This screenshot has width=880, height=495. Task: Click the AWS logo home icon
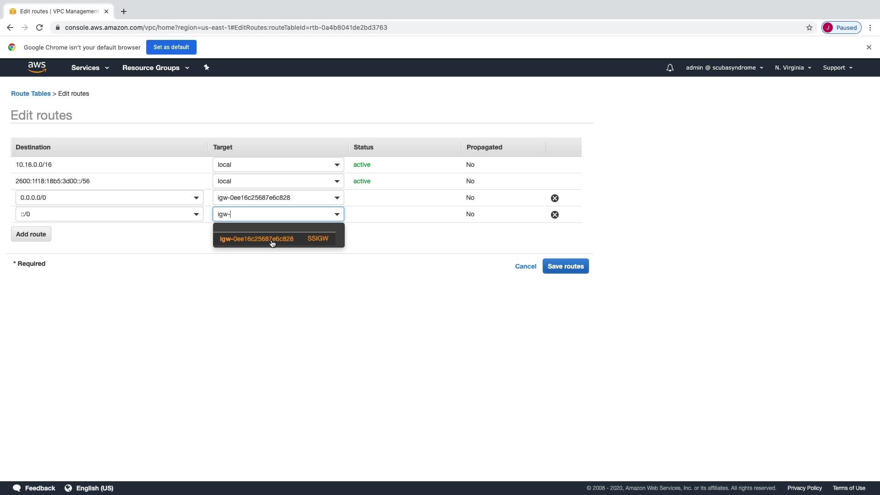coord(37,67)
